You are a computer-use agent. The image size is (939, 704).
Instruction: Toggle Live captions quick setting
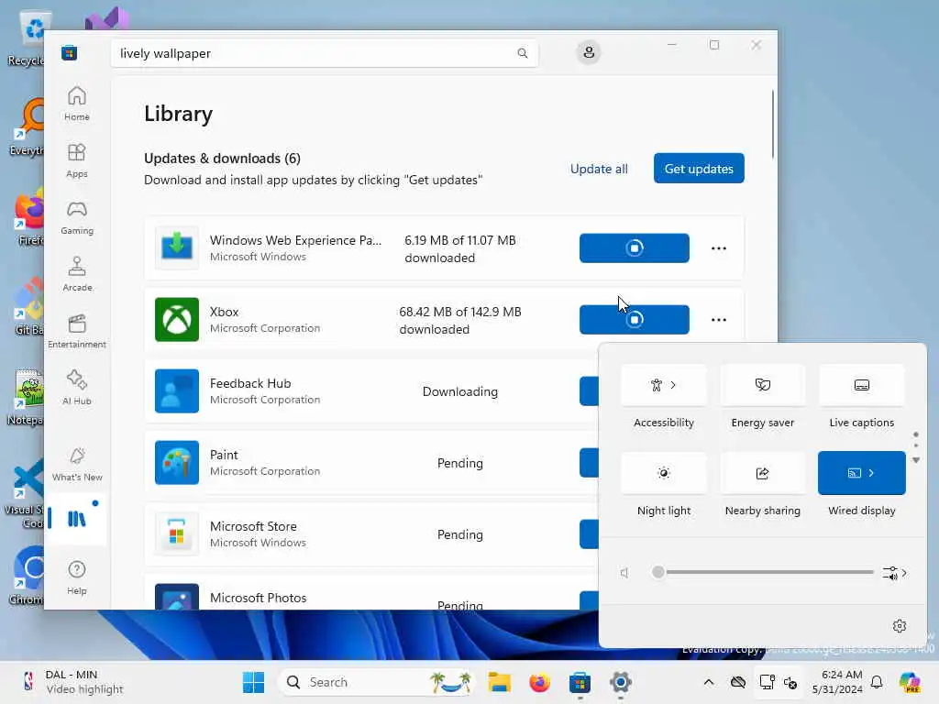tap(861, 385)
